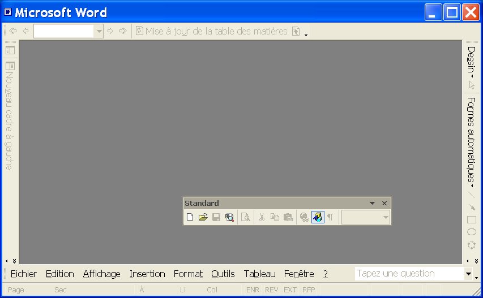Click the go-to table of contents page icon
This screenshot has width=483, height=298.
(x=296, y=31)
